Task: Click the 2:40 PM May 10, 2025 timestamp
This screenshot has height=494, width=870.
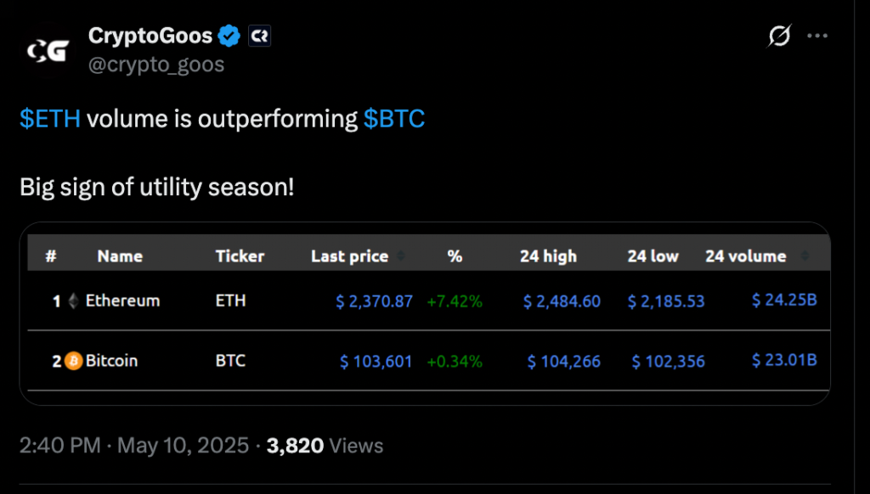Action: point(134,445)
